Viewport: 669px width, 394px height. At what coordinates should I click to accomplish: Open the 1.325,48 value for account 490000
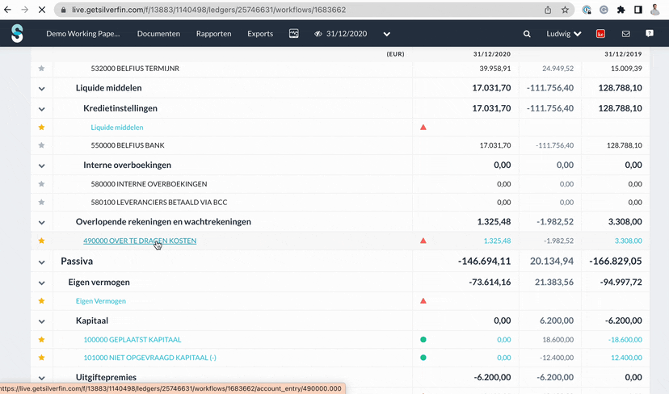coord(497,241)
